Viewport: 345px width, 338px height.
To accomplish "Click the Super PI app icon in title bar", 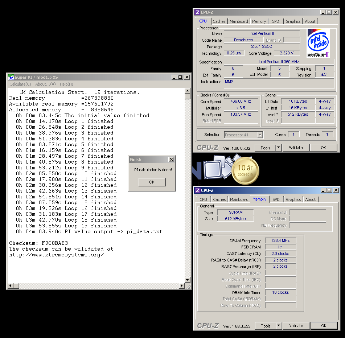I will [11, 77].
